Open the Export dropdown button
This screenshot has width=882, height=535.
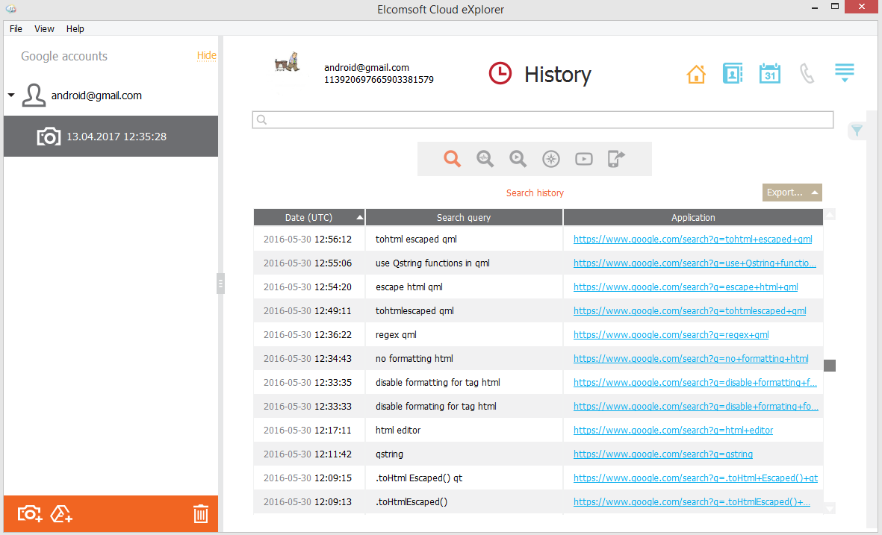(792, 193)
